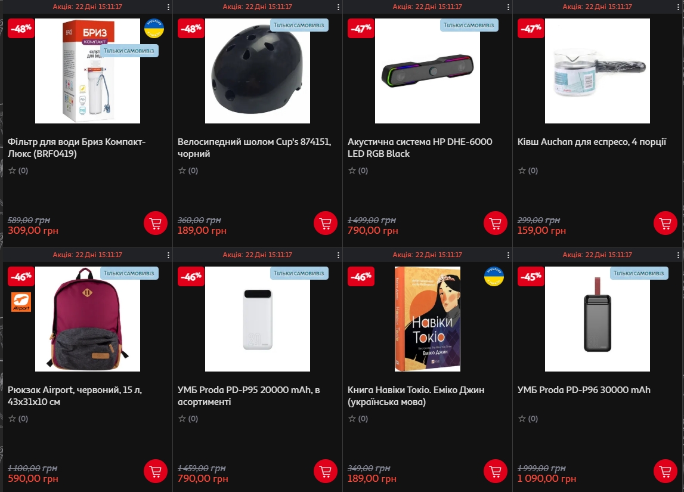This screenshot has width=684, height=492.
Task: Add Airport red backpack to cart
Action: pos(156,471)
